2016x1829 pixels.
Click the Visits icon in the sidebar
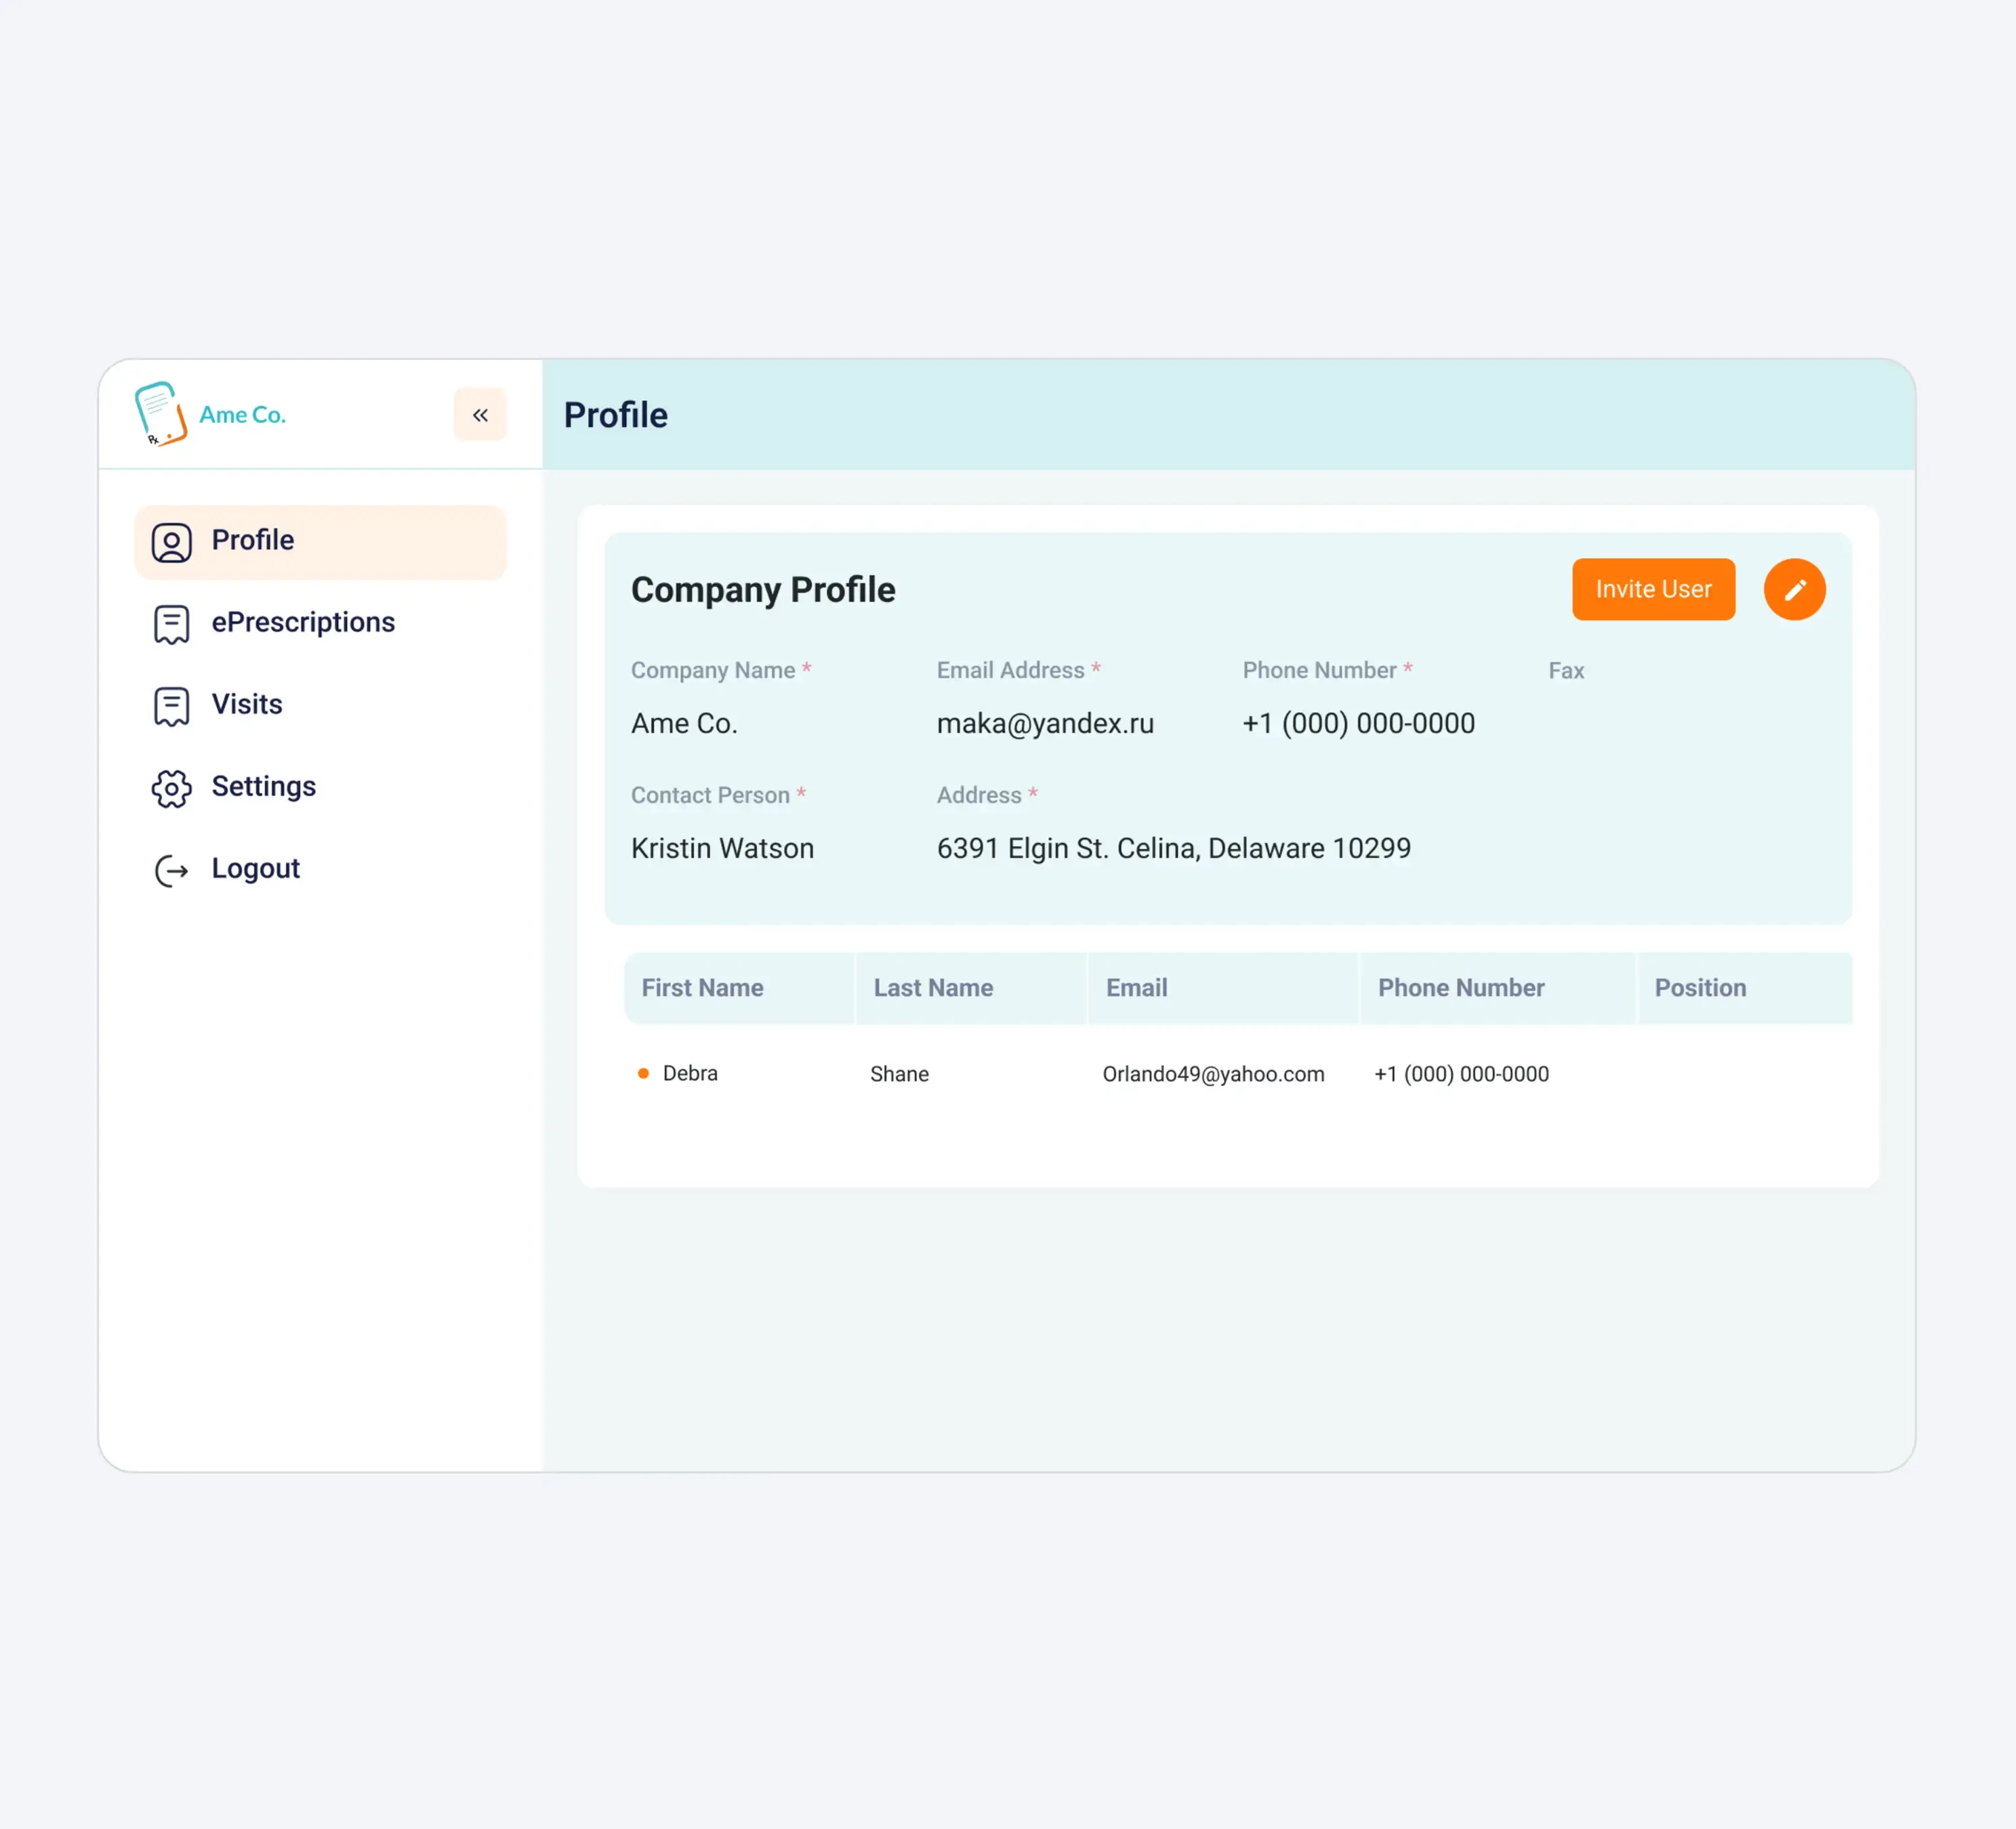172,705
